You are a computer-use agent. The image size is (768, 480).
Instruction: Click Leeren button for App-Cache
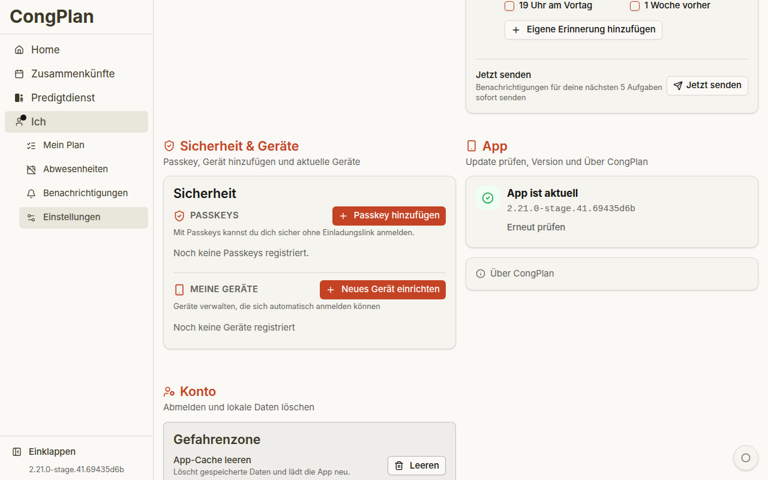click(416, 466)
